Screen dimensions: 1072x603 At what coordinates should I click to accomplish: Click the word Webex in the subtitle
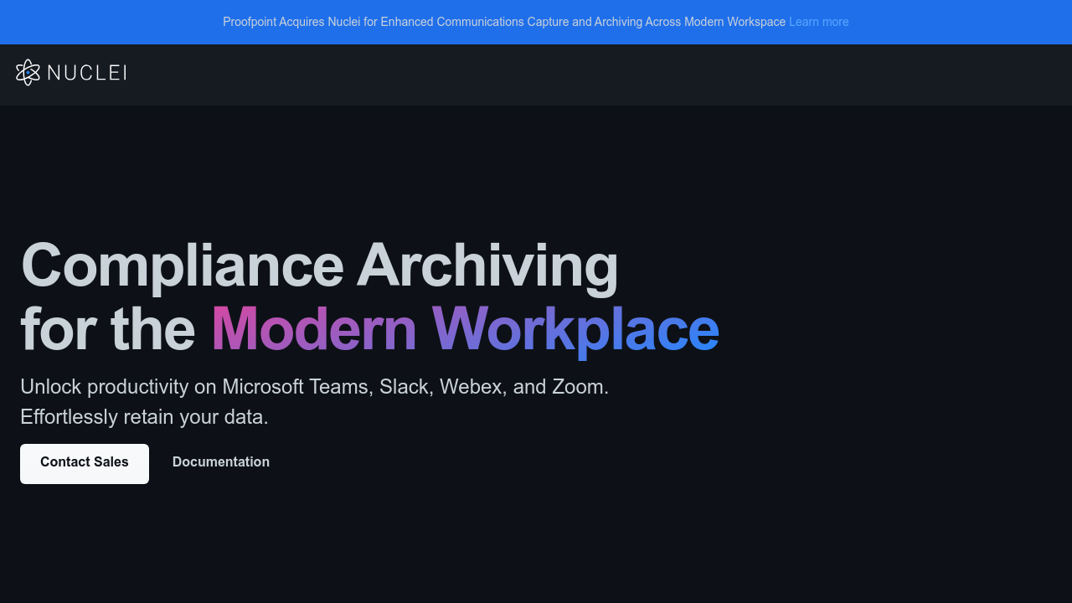472,387
